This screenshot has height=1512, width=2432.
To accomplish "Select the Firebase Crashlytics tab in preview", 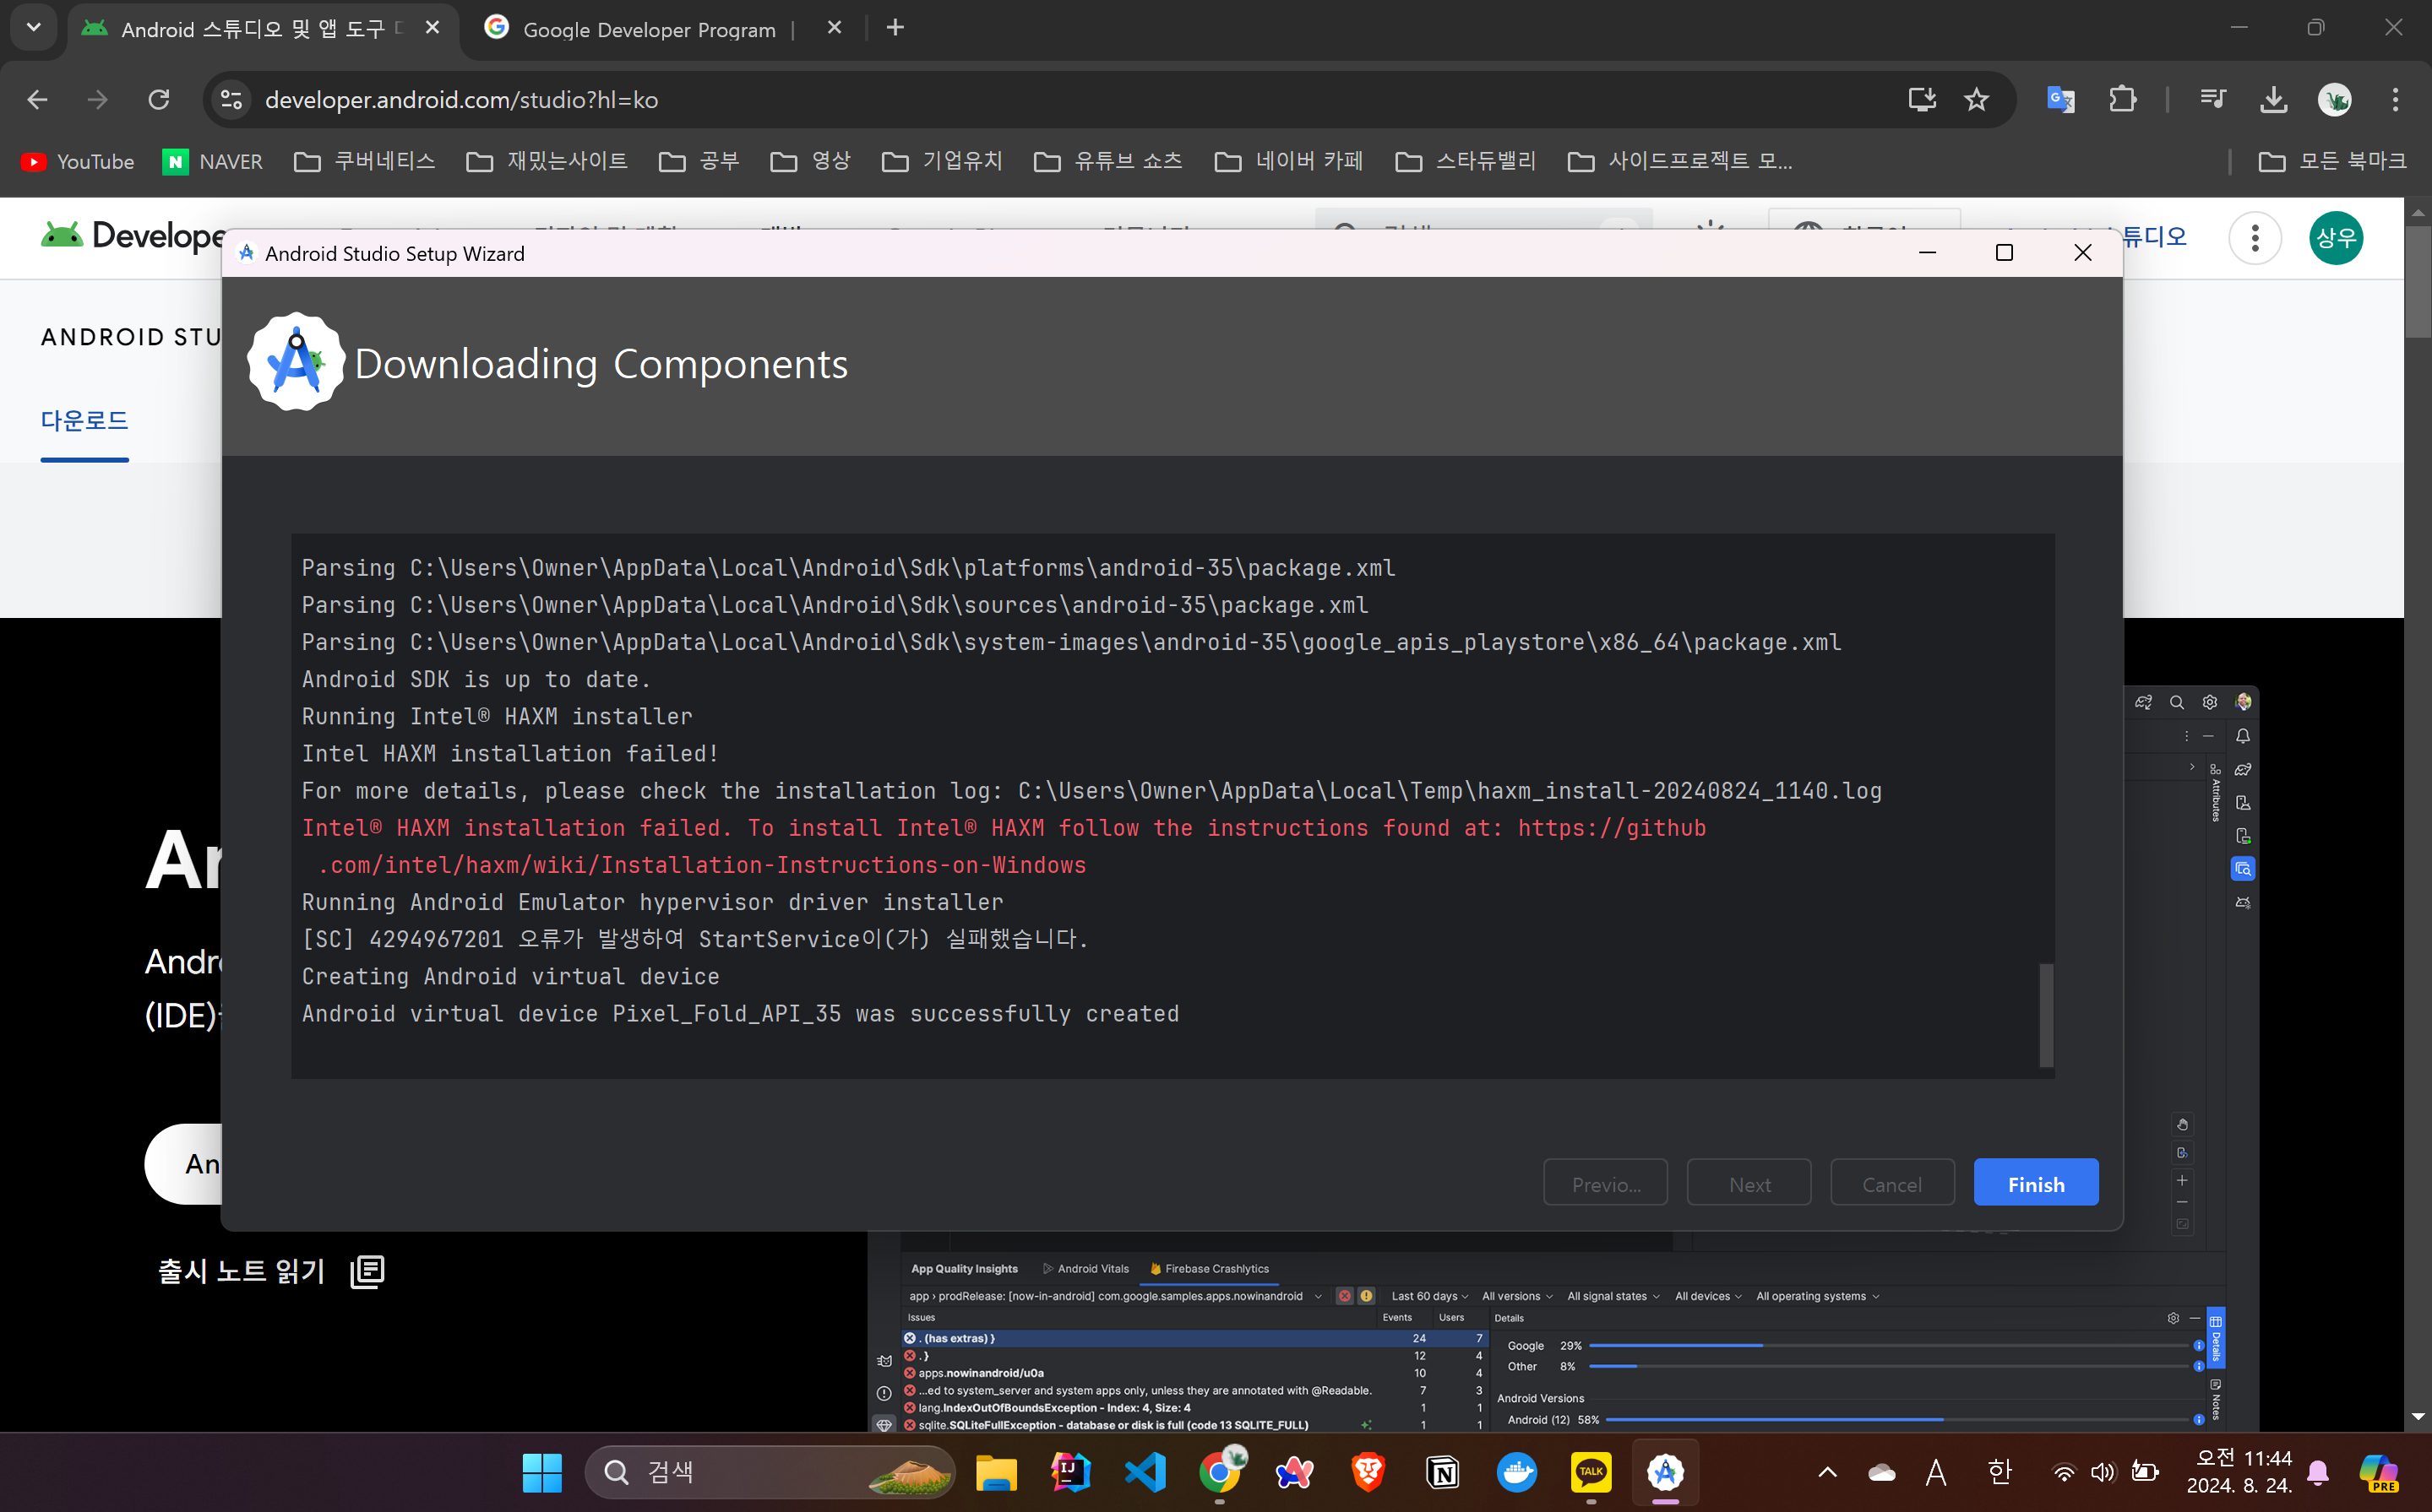I will click(x=1210, y=1269).
